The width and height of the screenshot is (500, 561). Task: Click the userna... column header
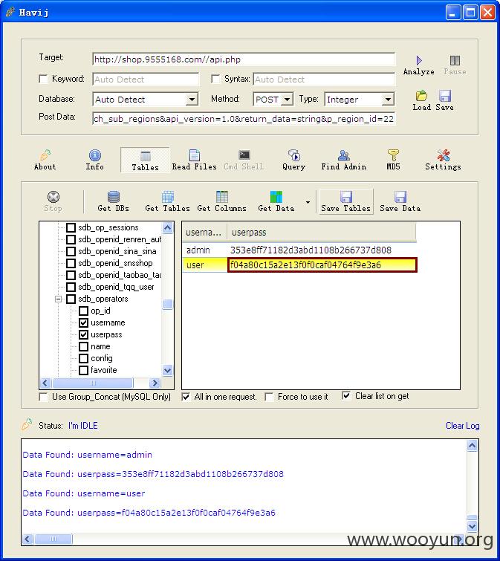204,233
